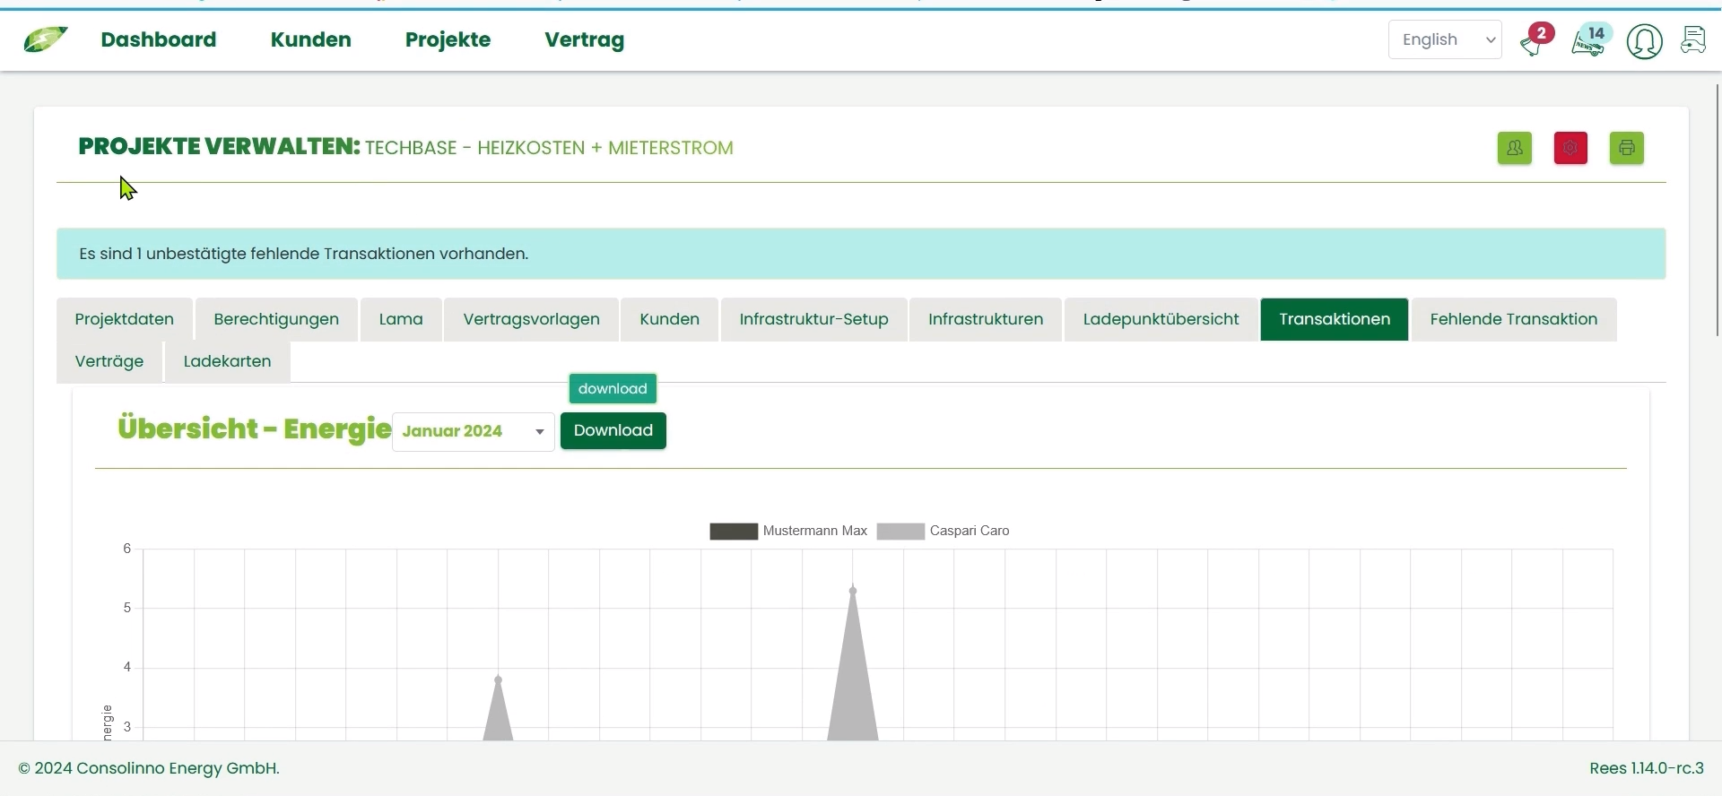Screen dimensions: 1722x796
Task: Click the shorter chart peak data point
Action: coord(499,679)
